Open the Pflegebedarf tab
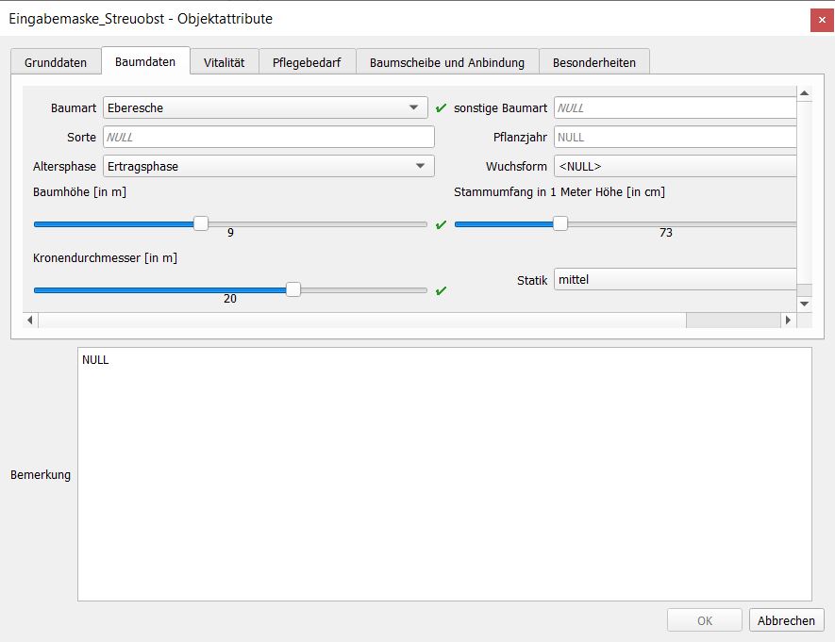 (x=307, y=62)
